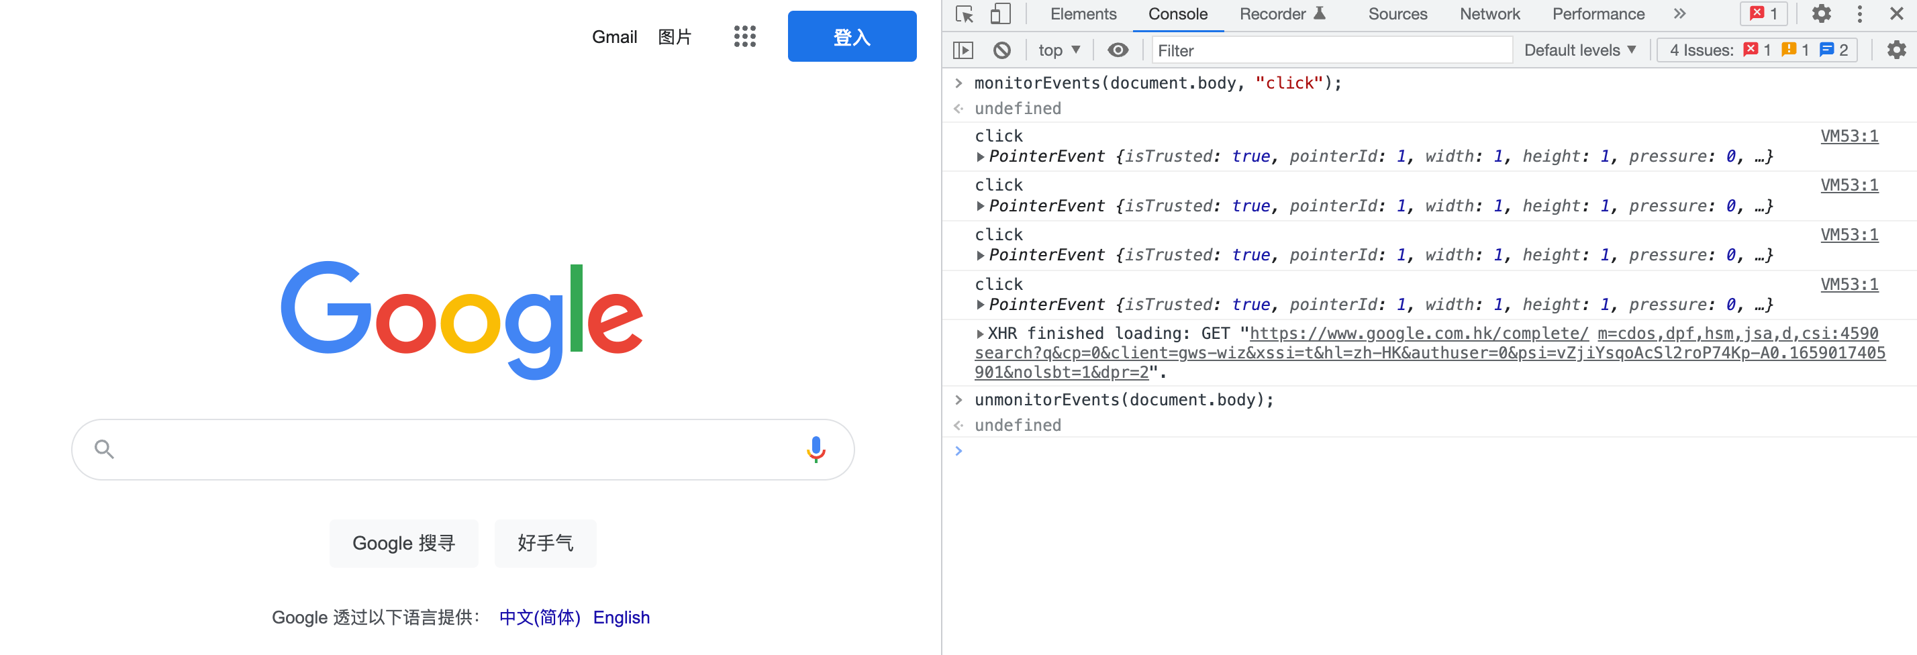Select the Console tab
The width and height of the screenshot is (1917, 655).
coord(1177,14)
